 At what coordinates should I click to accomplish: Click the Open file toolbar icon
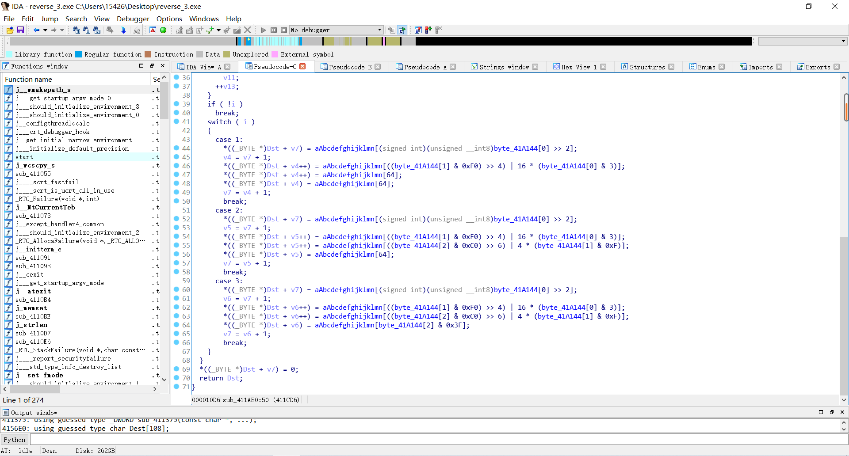10,30
